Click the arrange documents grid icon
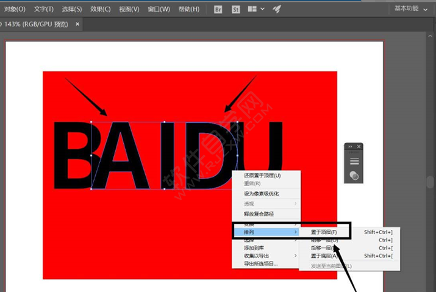The width and height of the screenshot is (436, 292). tap(252, 9)
